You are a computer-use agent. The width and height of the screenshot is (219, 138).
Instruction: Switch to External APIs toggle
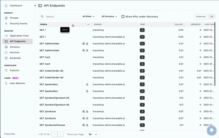click(x=201, y=17)
